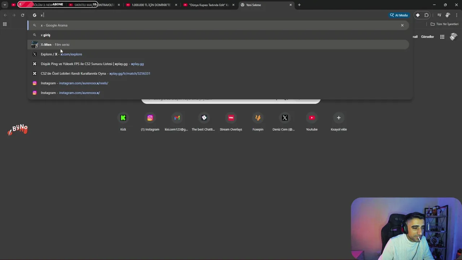Open the Extensions puzzle icon
Screen dimensions: 462x260
(x=427, y=15)
